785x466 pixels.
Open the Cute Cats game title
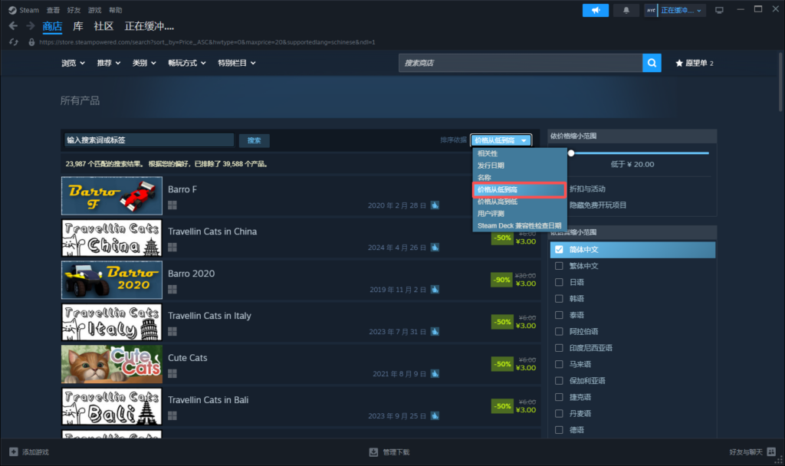[187, 357]
